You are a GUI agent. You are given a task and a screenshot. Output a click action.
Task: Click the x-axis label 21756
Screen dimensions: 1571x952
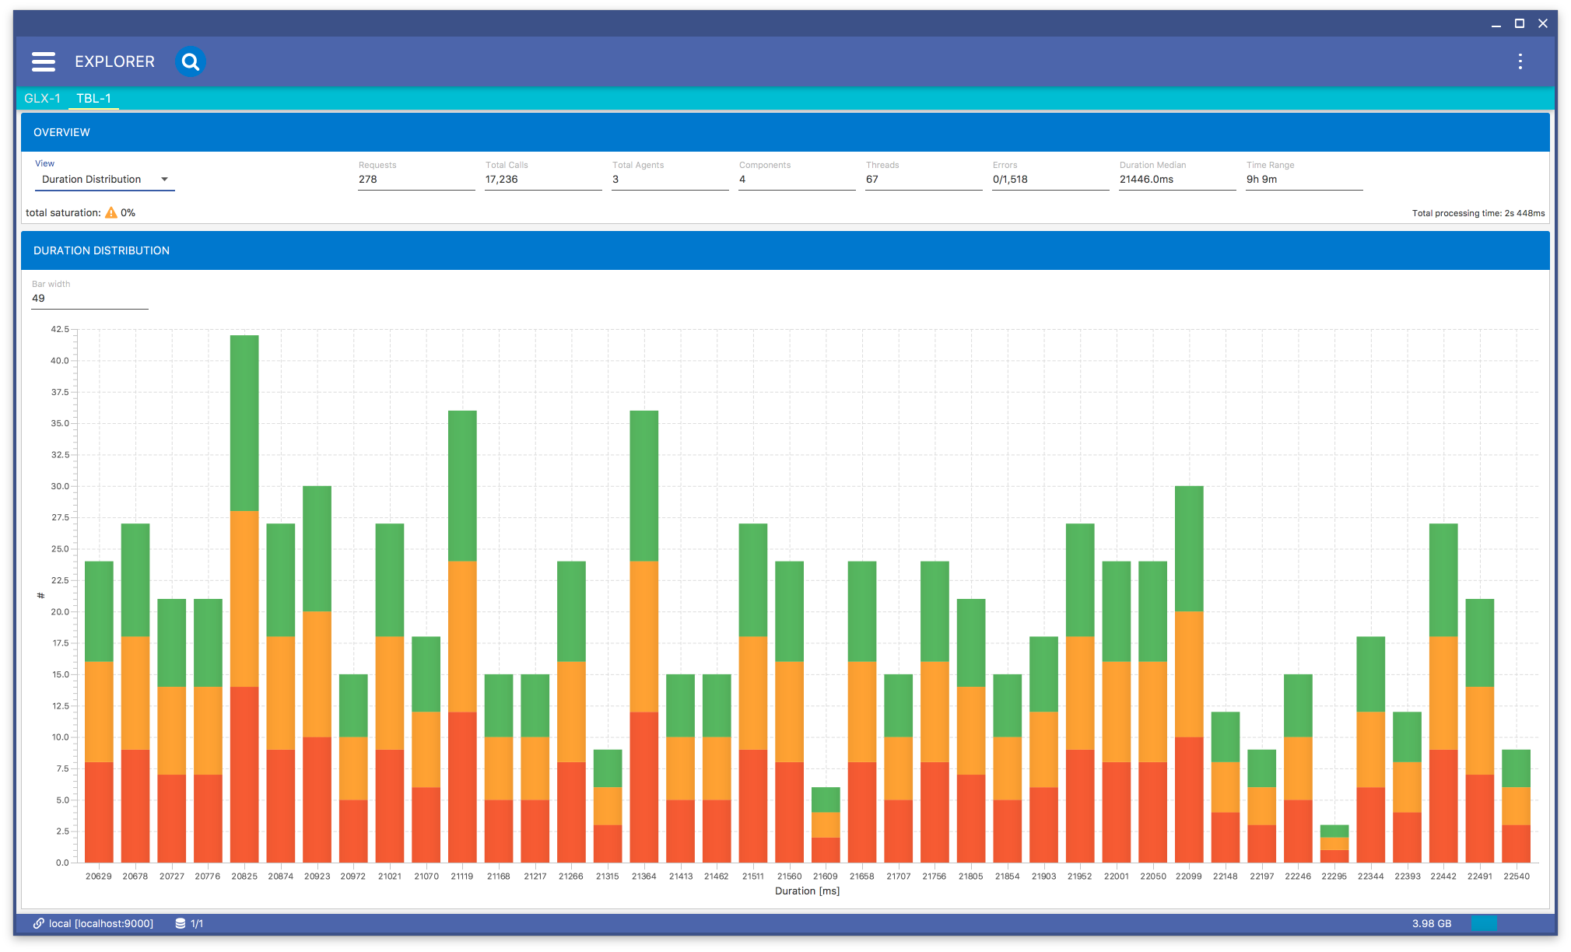coord(935,877)
